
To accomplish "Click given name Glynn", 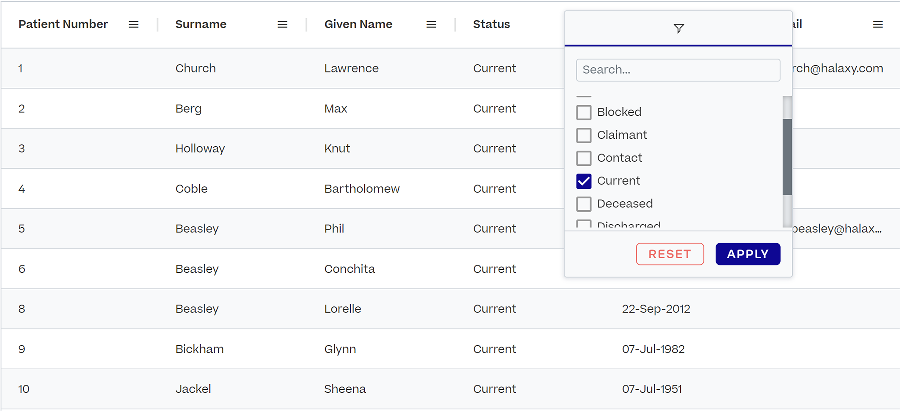I will [340, 349].
